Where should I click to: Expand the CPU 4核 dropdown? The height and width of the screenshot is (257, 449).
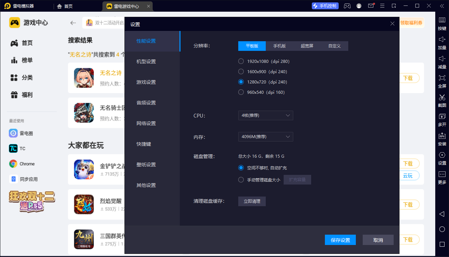coord(265,115)
